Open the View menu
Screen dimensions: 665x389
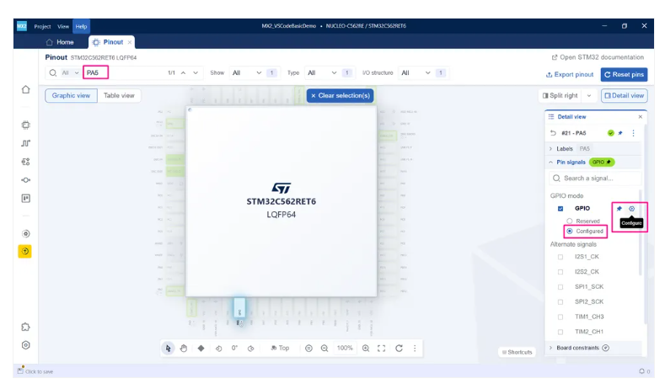click(x=63, y=26)
